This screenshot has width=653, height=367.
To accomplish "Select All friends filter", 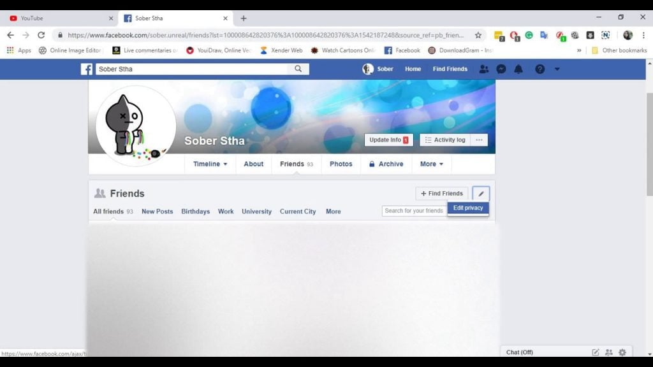I will point(113,212).
